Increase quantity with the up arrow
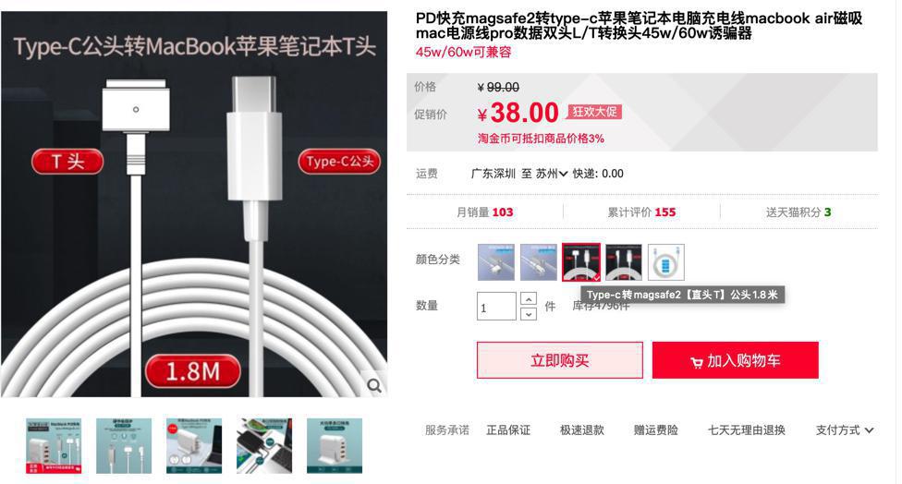Viewport: 902px width, 484px height. (528, 299)
